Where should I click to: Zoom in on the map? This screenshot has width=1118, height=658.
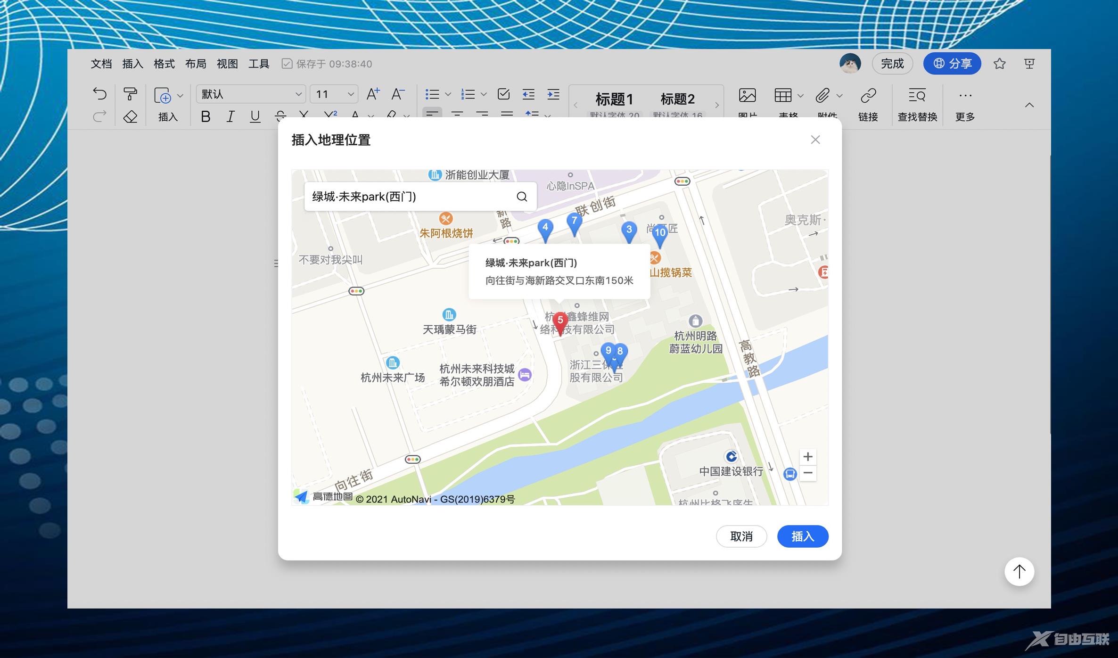click(808, 456)
